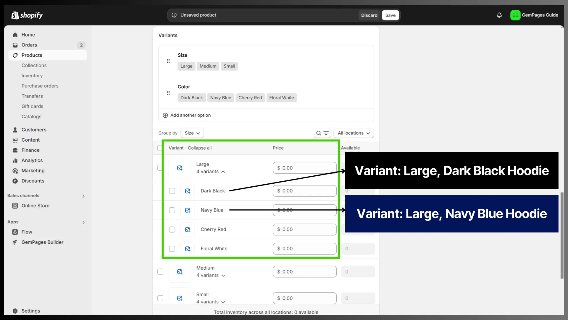
Task: Open Inventory in the sidebar
Action: [x=32, y=76]
